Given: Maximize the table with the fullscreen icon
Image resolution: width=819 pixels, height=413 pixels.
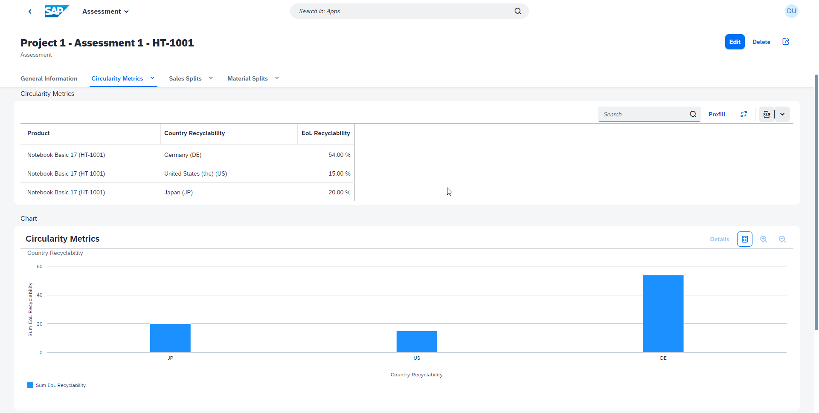Looking at the screenshot, I should tap(744, 114).
